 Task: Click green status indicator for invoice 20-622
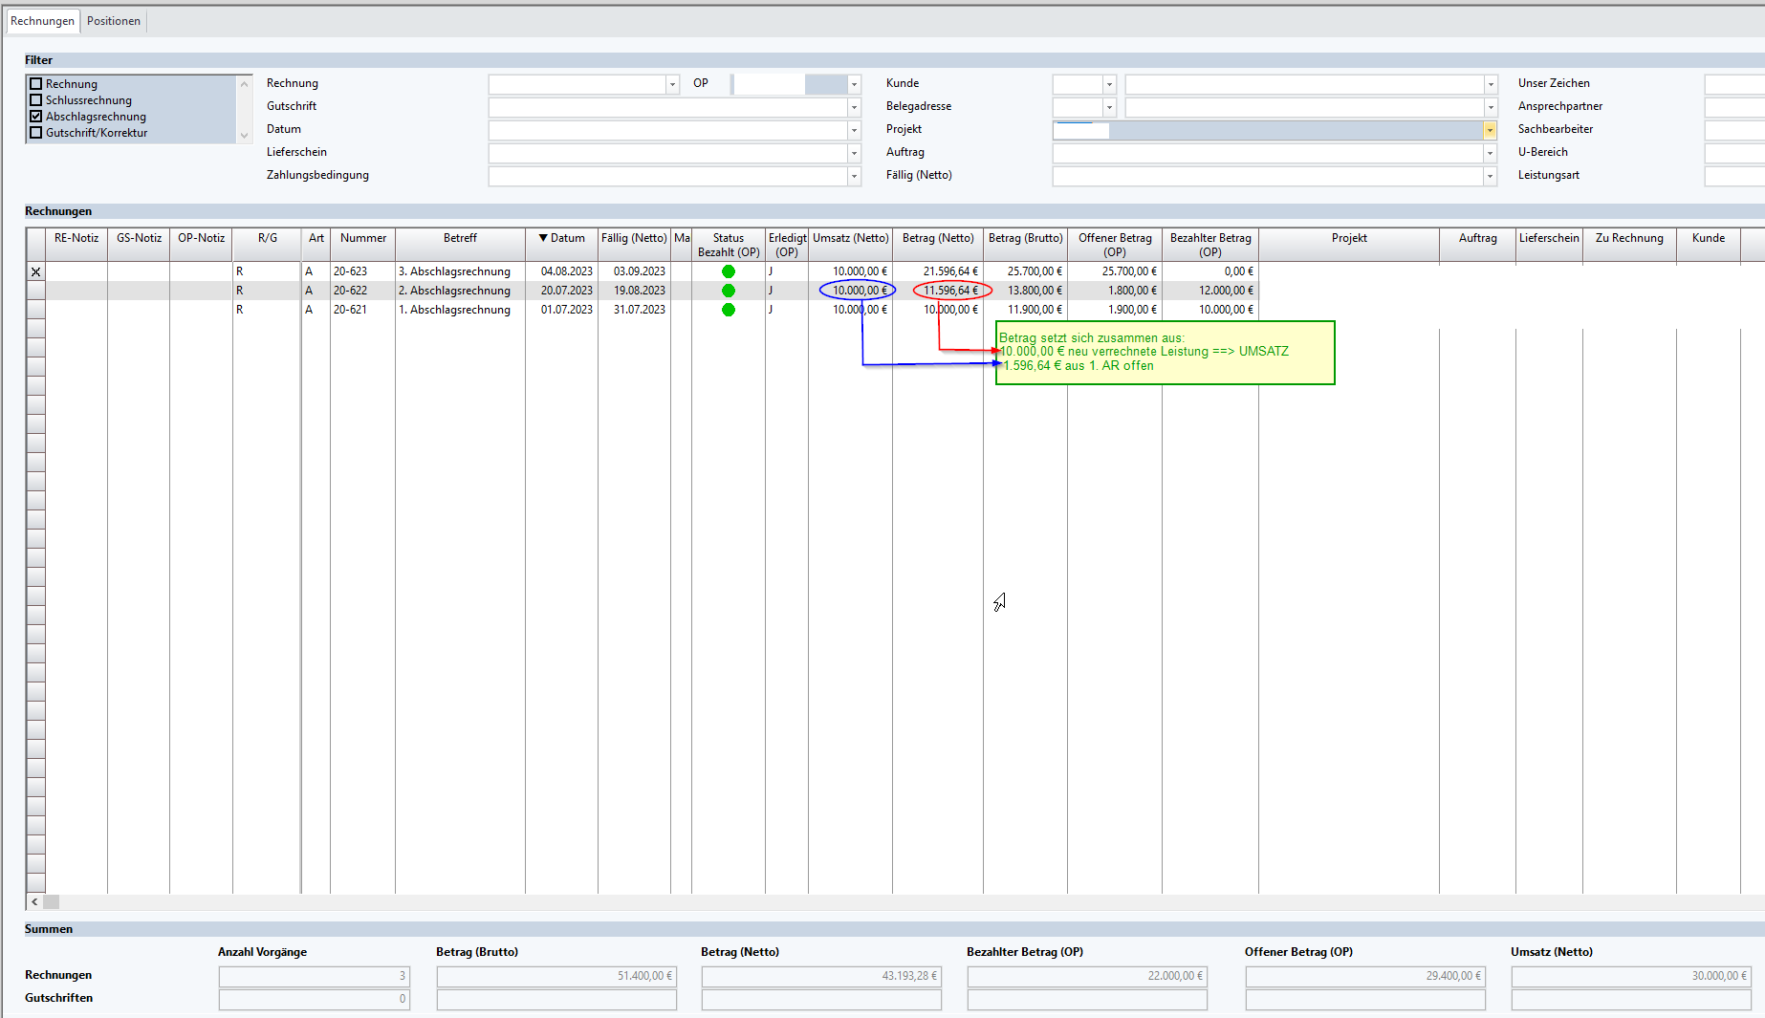pos(729,291)
